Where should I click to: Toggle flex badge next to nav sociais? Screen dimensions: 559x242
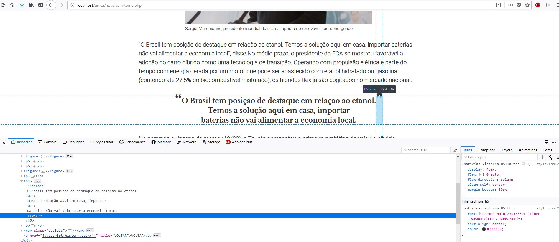(91, 231)
